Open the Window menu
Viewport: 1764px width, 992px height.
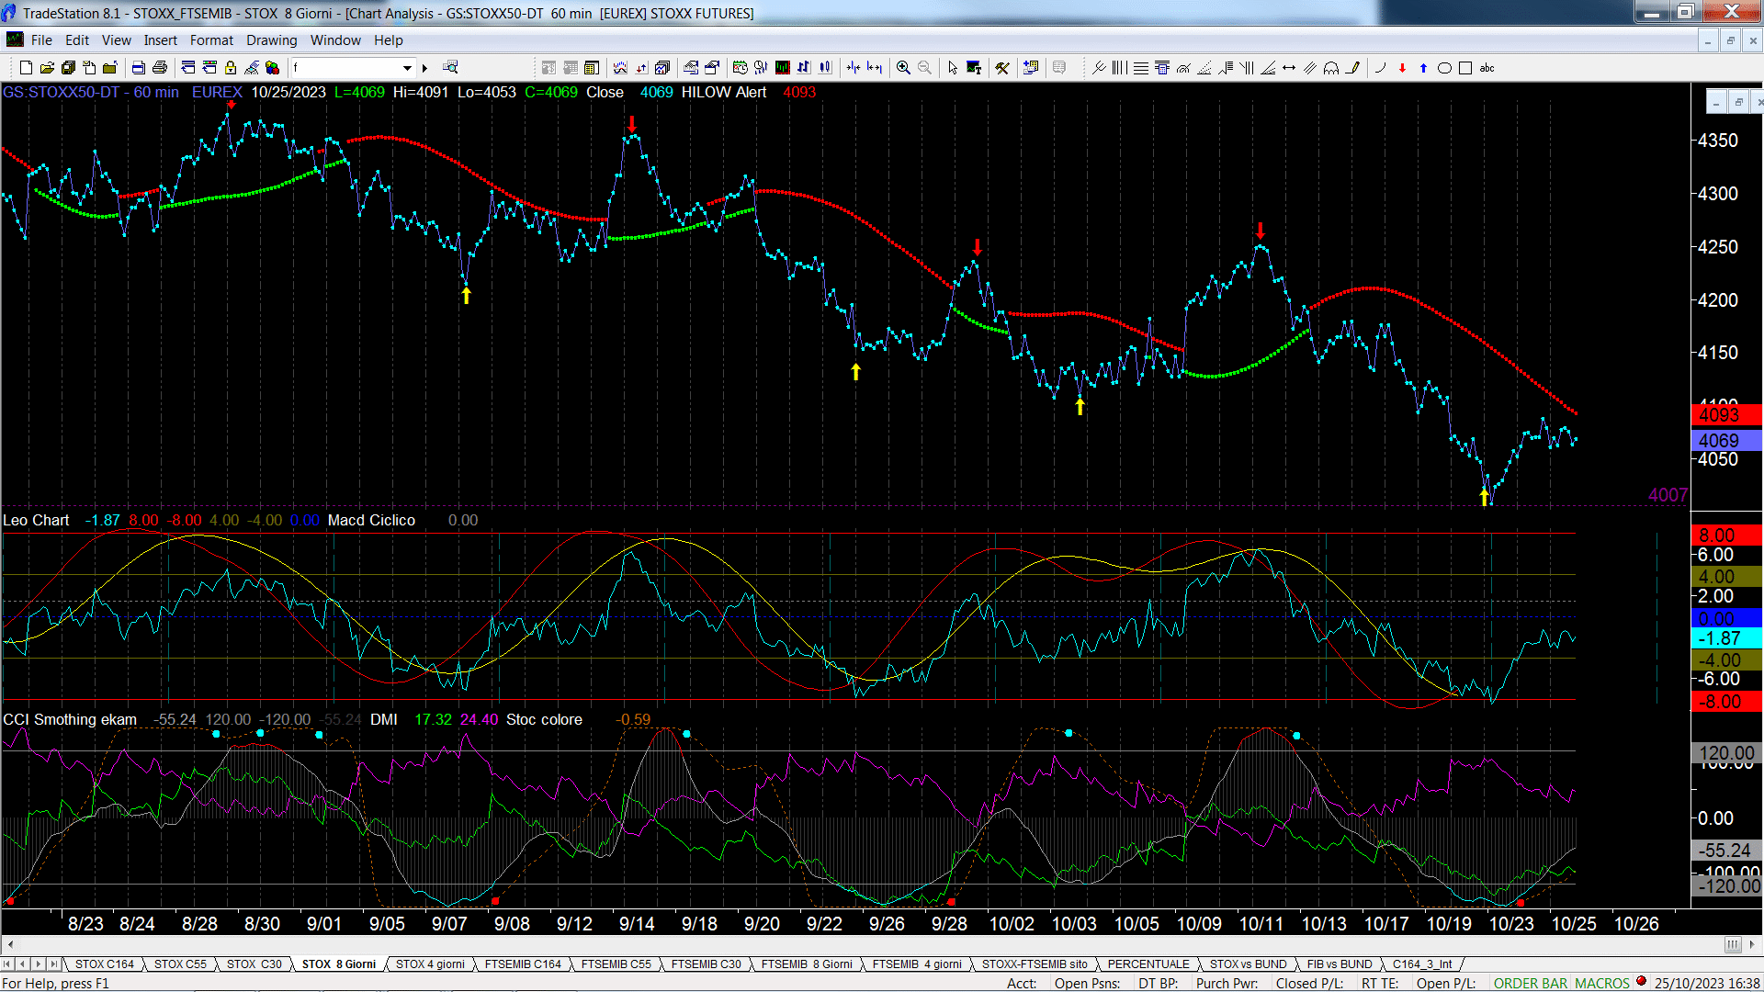[335, 40]
